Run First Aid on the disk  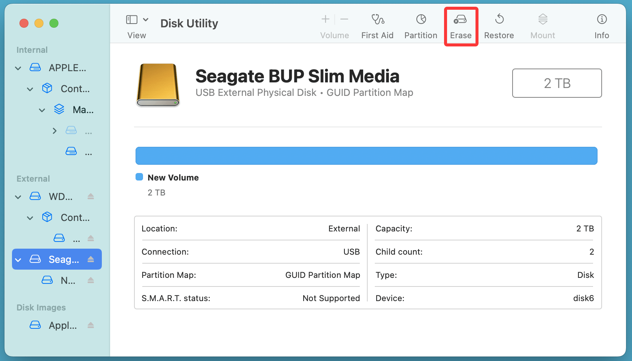(377, 26)
